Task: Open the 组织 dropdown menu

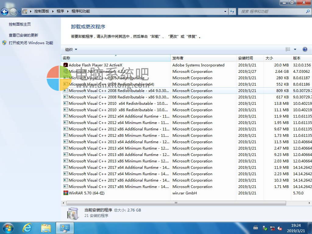Action: pos(71,50)
